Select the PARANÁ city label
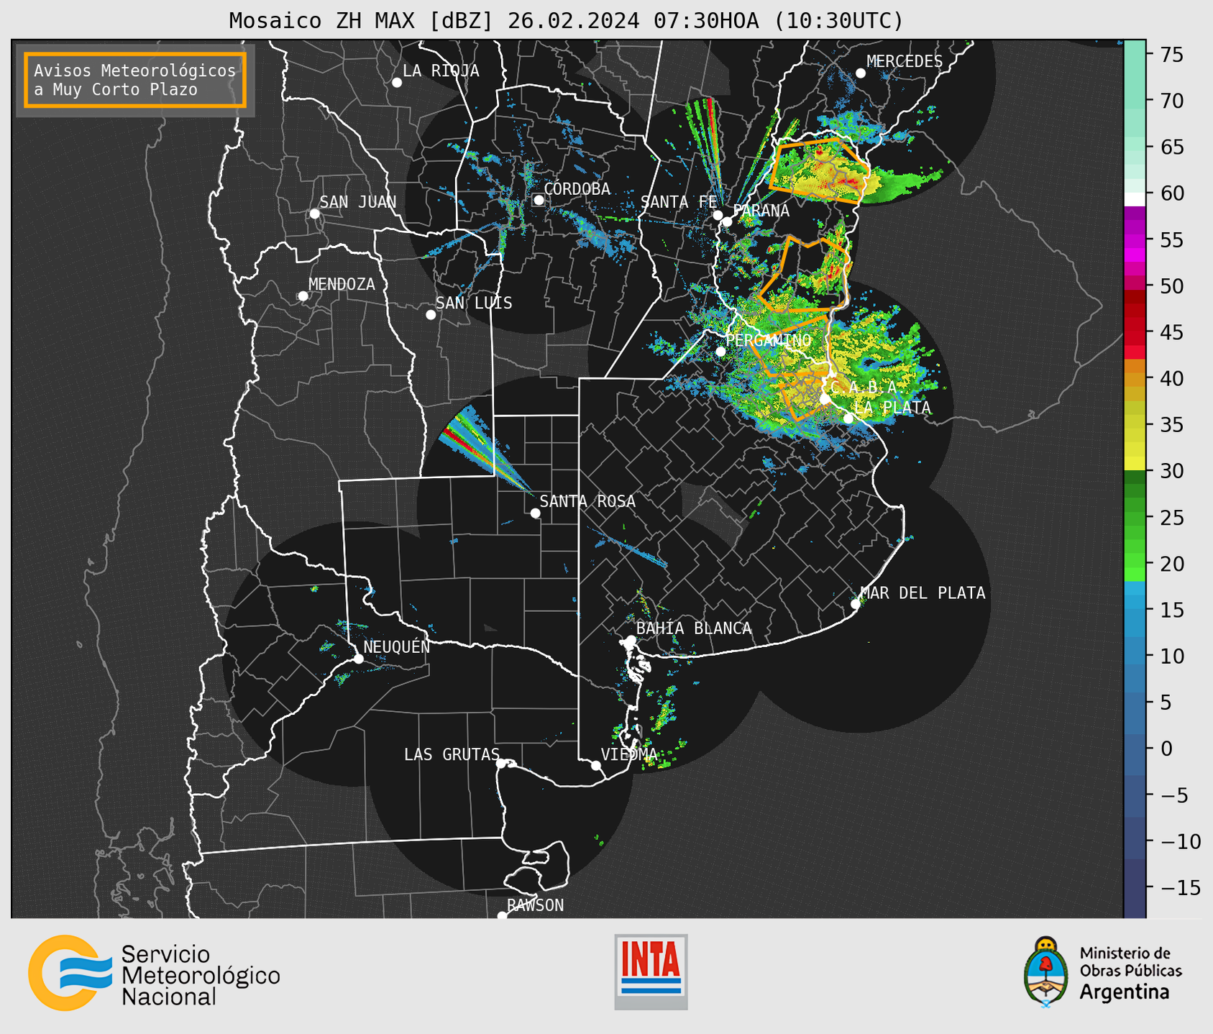This screenshot has height=1034, width=1213. click(x=761, y=211)
